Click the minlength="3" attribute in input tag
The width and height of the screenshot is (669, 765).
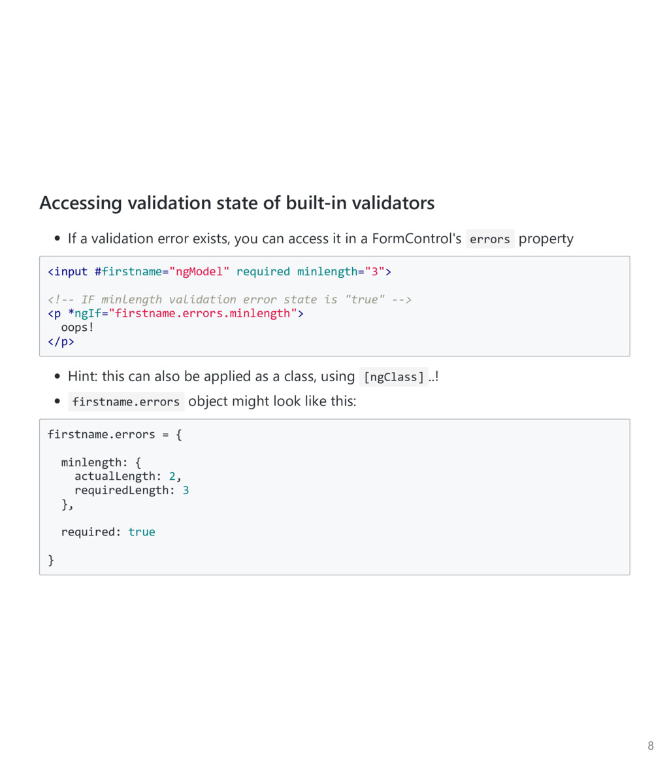point(340,271)
